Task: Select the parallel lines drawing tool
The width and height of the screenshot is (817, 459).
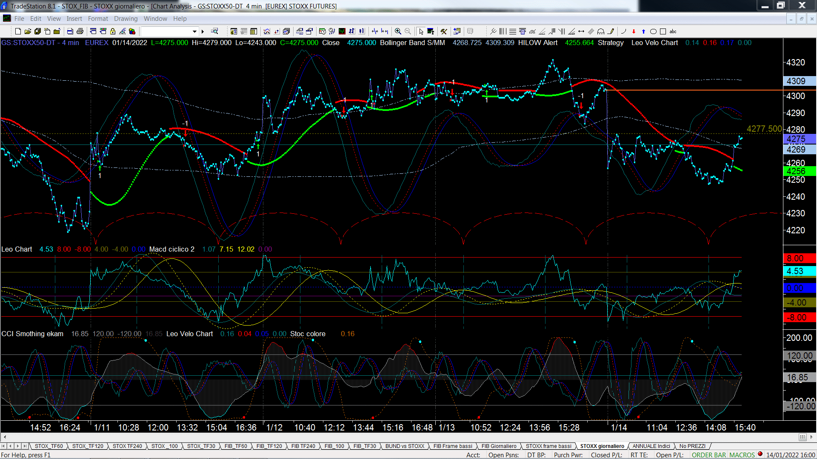Action: pos(591,31)
